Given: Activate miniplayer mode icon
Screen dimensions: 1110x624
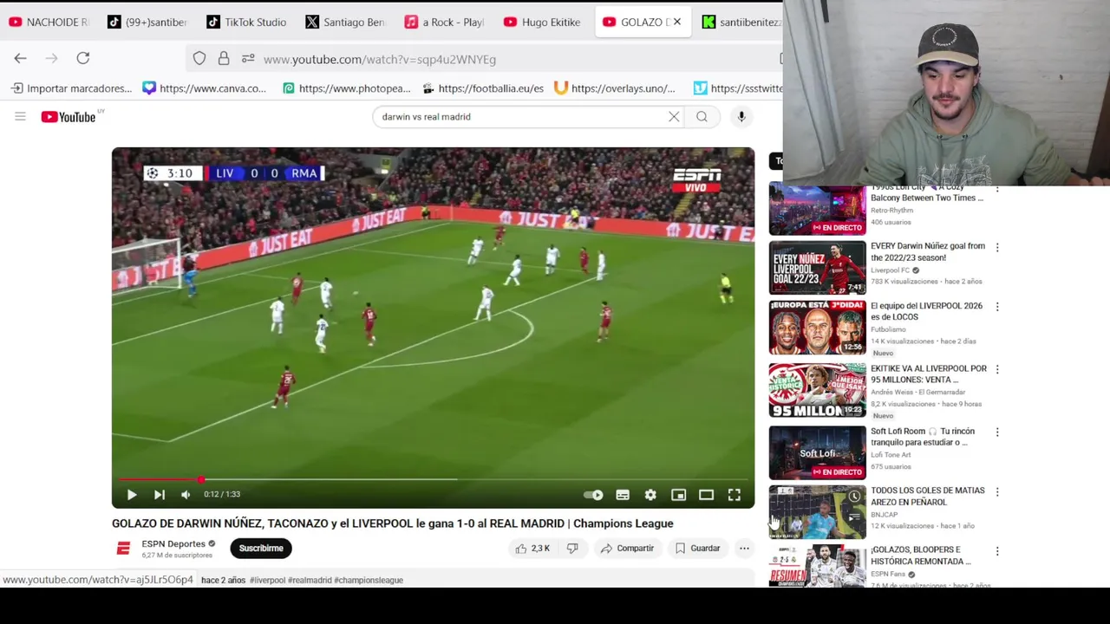Looking at the screenshot, I should (678, 495).
